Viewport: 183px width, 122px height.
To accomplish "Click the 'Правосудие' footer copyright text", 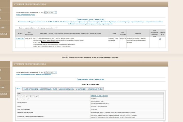I will pos(90,57).
